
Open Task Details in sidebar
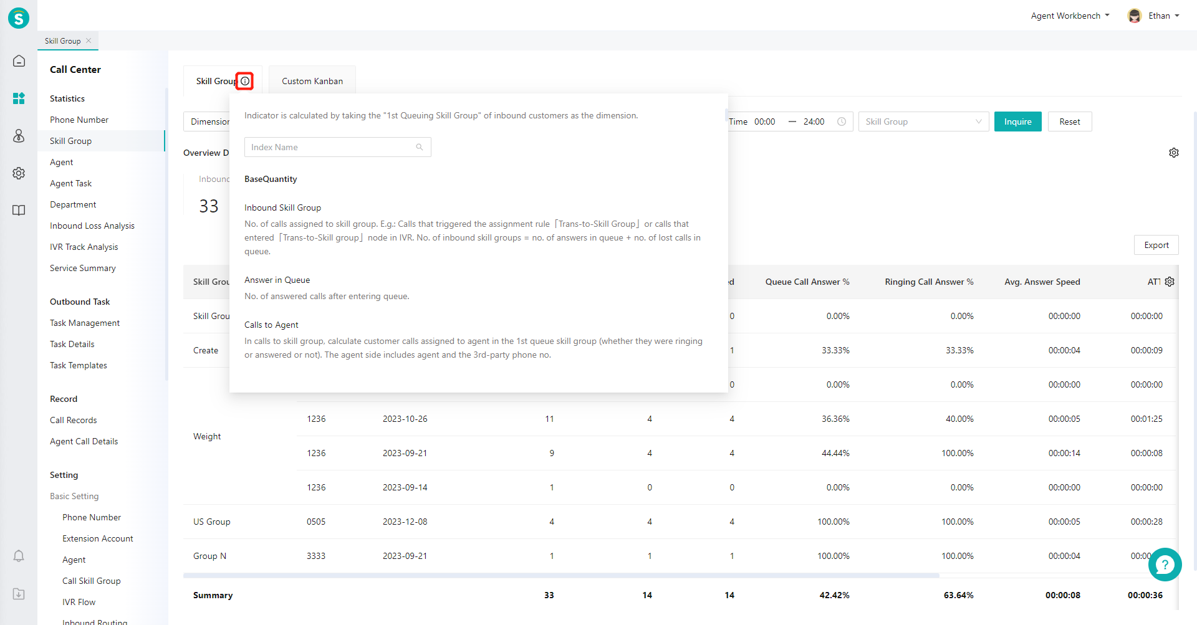coord(72,344)
